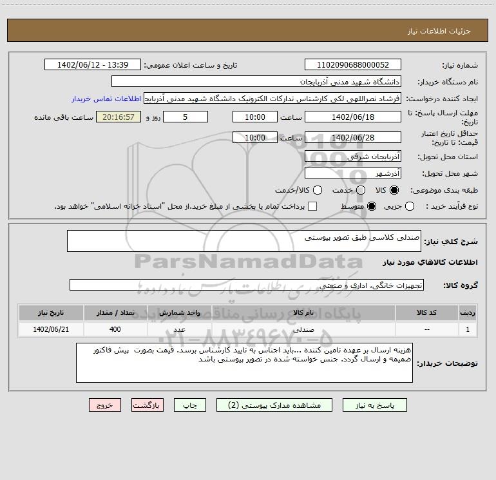Click the ردیف column header
The height and width of the screenshot is (480, 496).
[468, 312]
